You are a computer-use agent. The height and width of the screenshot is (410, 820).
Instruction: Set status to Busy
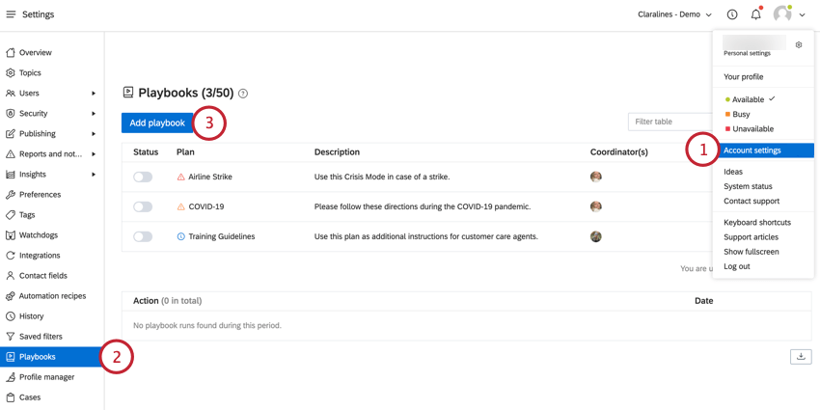pyautogui.click(x=741, y=114)
